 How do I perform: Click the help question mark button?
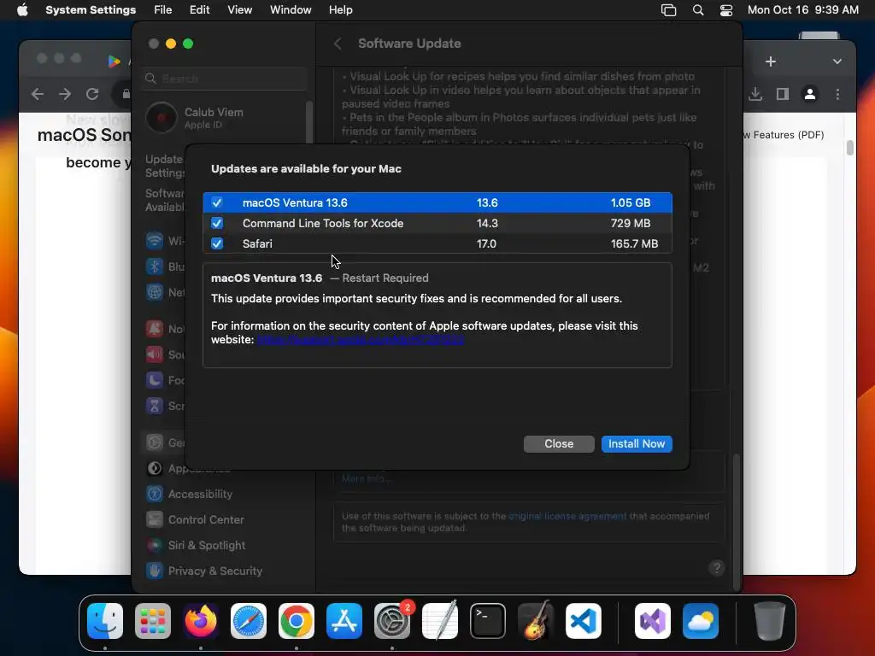click(717, 568)
